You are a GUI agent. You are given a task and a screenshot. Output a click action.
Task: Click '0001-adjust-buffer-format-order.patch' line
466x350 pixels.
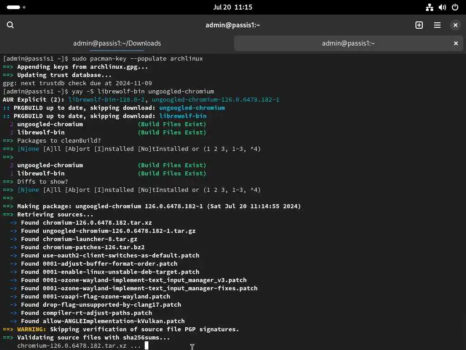point(94,264)
